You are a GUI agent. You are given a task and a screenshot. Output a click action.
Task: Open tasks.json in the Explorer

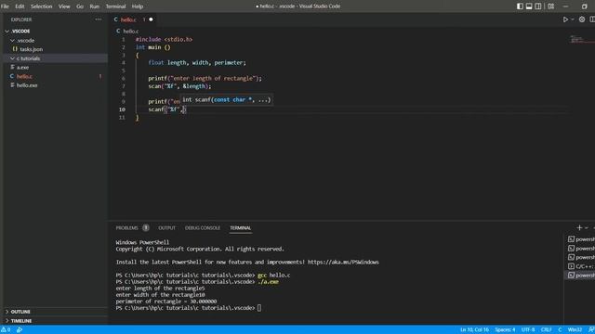click(31, 49)
